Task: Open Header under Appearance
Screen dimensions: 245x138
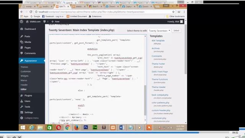Action: tap(24, 85)
